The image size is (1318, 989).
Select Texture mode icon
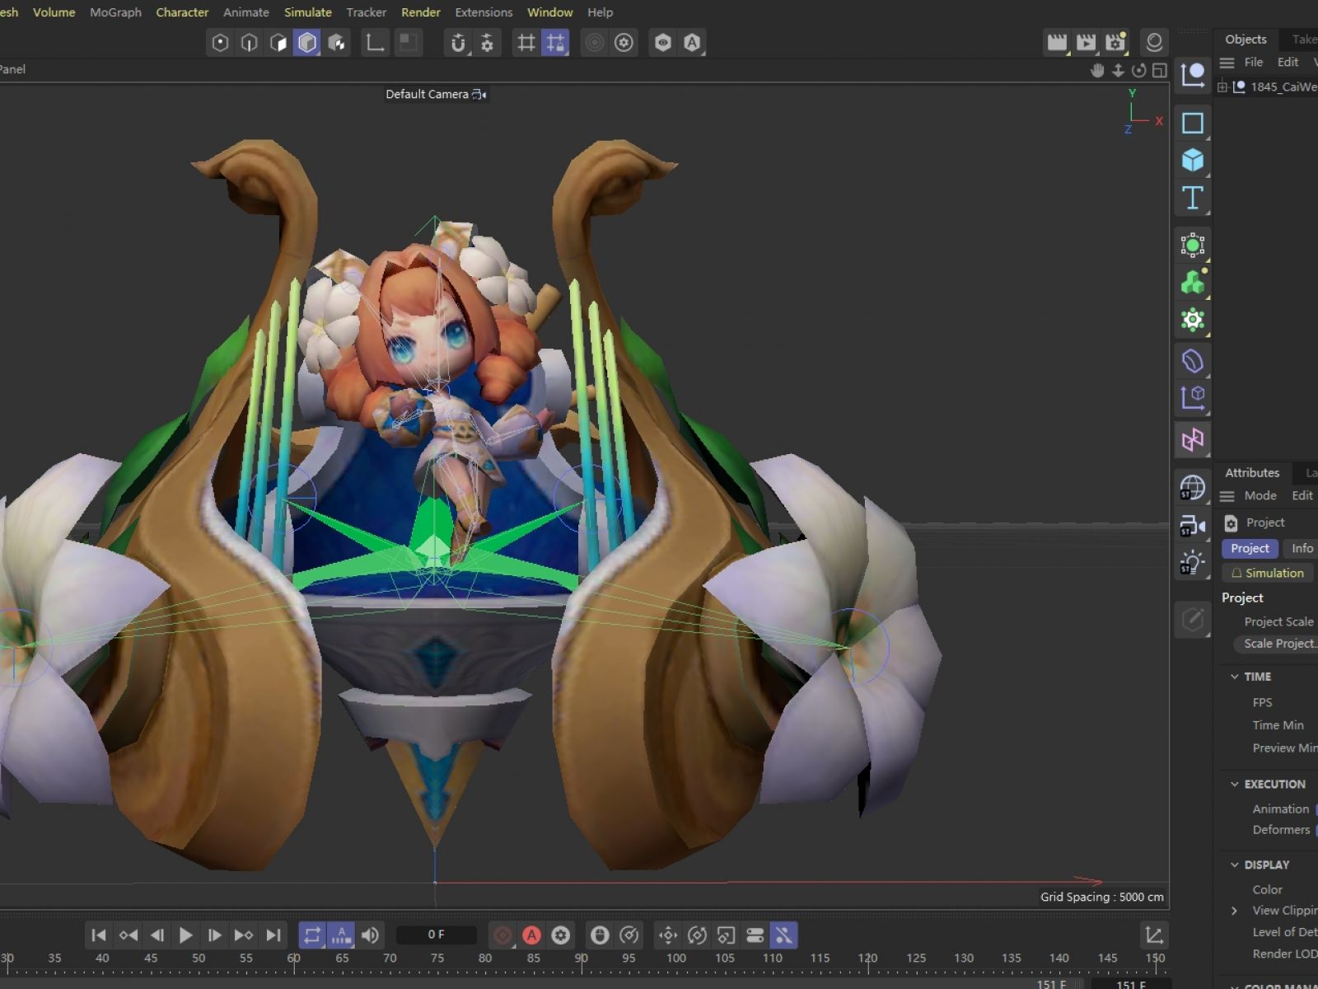click(337, 43)
